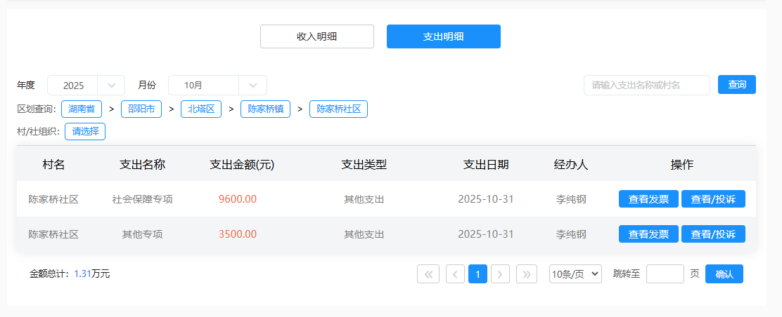This screenshot has height=317, width=782.
Task: Switch to 收入明细 tab
Action: coord(316,36)
